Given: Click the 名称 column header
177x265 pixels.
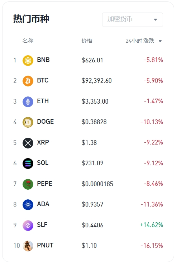Looking at the screenshot, I should (28, 41).
